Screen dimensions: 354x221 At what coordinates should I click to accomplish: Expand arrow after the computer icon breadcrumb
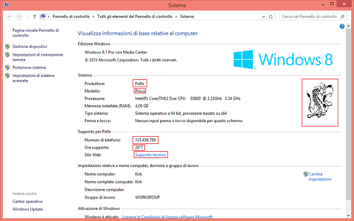(x=49, y=16)
